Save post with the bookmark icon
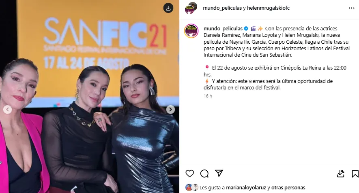 (x=355, y=174)
